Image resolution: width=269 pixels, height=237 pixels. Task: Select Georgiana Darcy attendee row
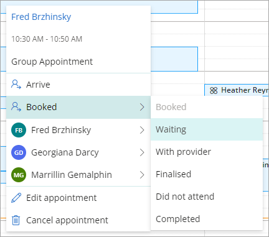coord(78,152)
